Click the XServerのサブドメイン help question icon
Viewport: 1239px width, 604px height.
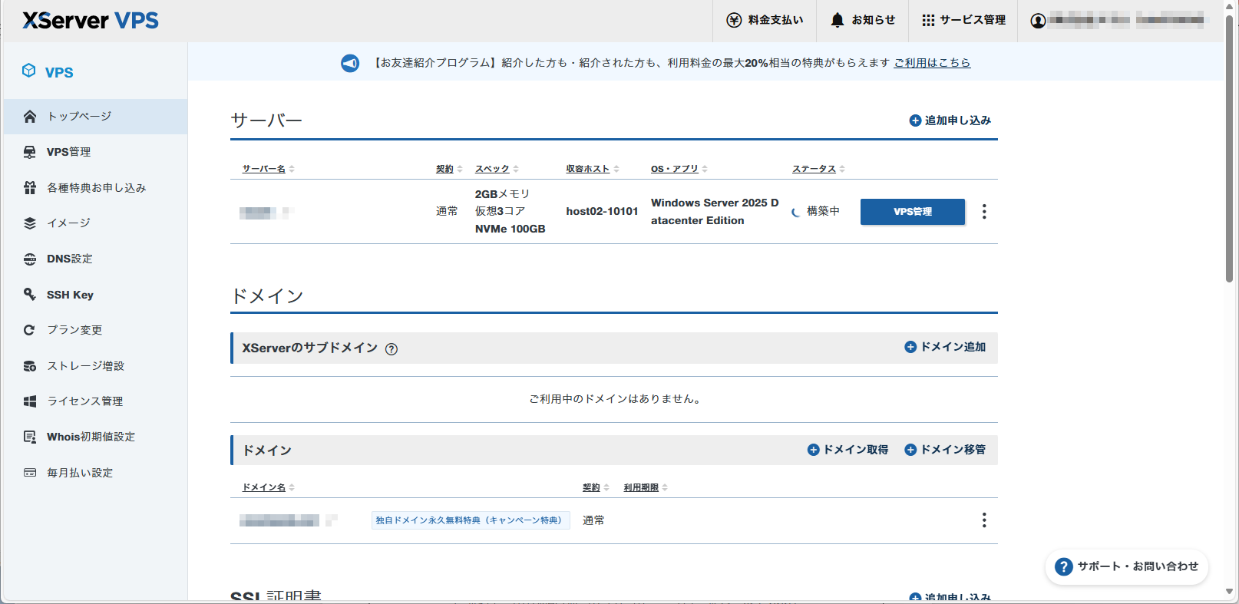pos(392,349)
